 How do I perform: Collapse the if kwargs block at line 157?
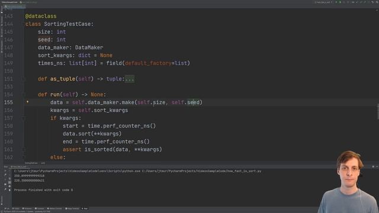pos(24,118)
